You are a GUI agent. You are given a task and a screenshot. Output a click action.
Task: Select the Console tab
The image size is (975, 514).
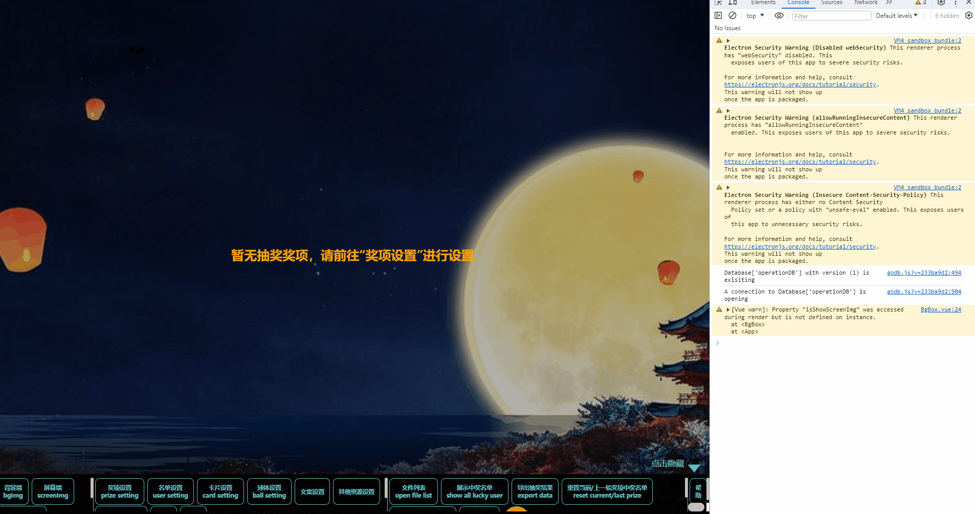(798, 3)
